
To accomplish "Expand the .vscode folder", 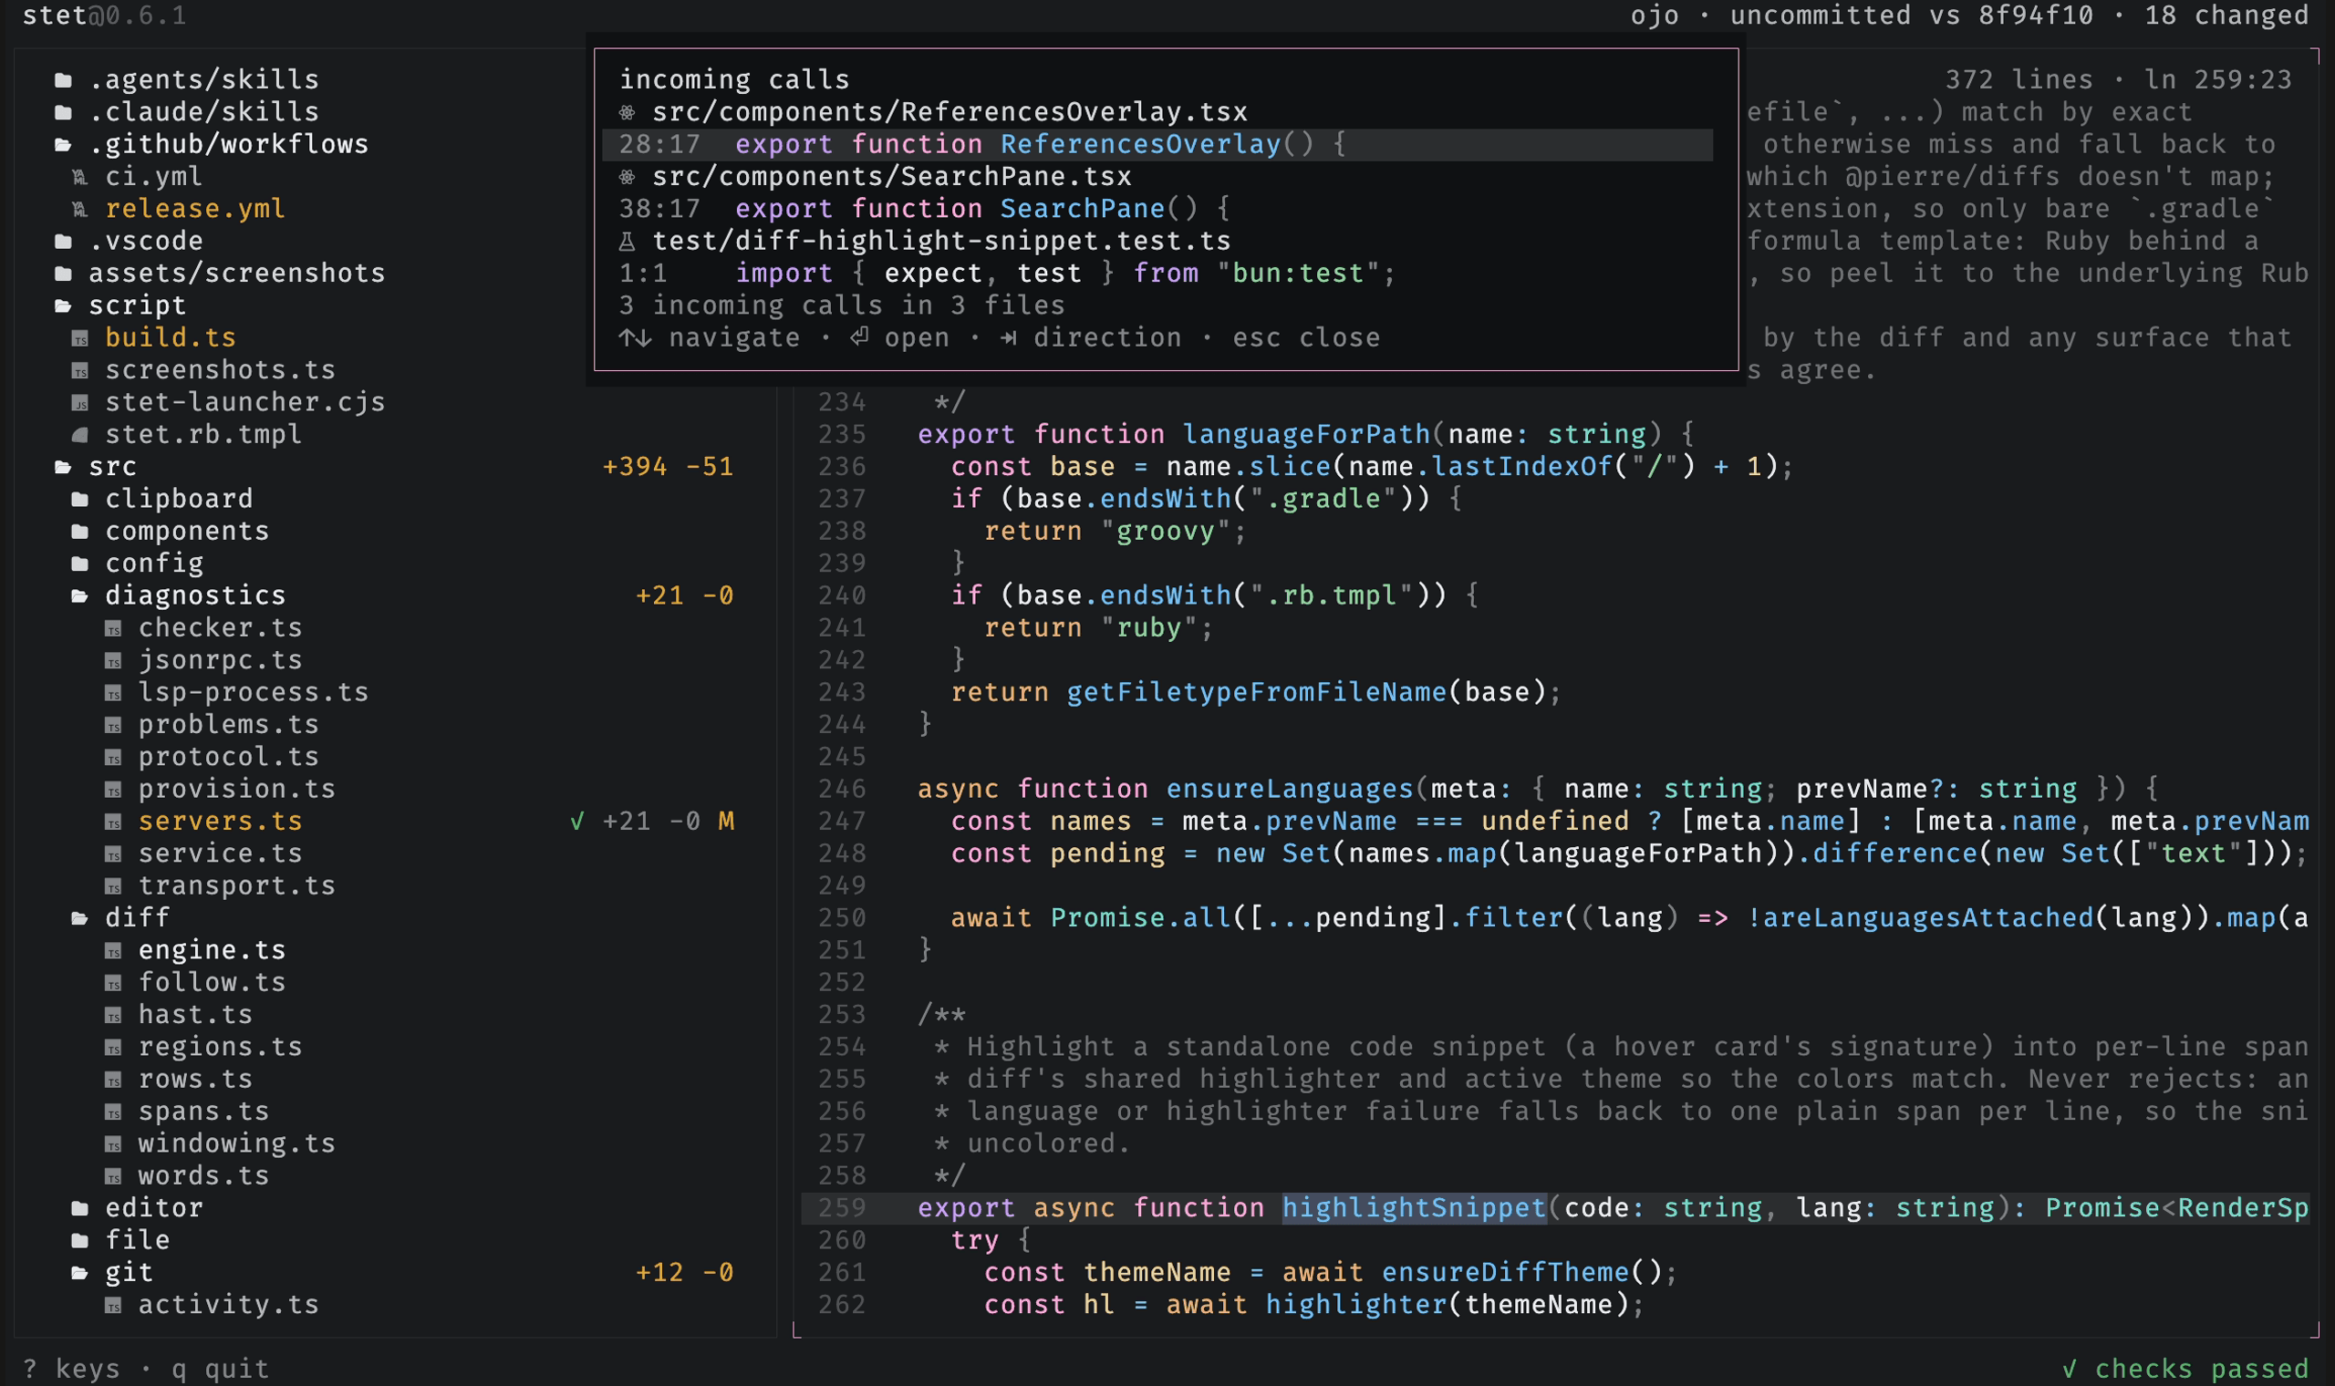I will [x=64, y=241].
